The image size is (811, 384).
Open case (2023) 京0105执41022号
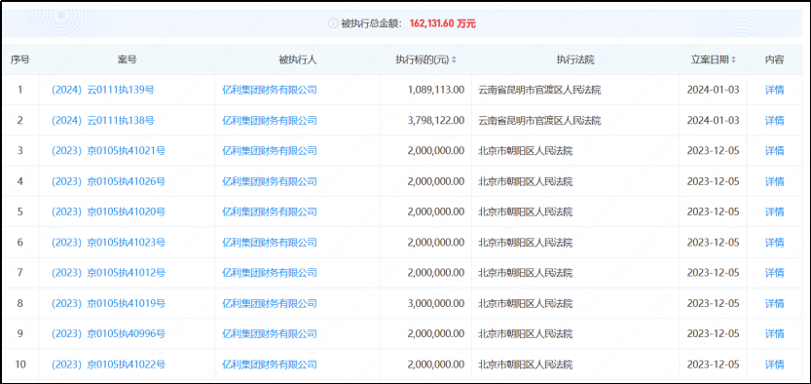(x=109, y=365)
